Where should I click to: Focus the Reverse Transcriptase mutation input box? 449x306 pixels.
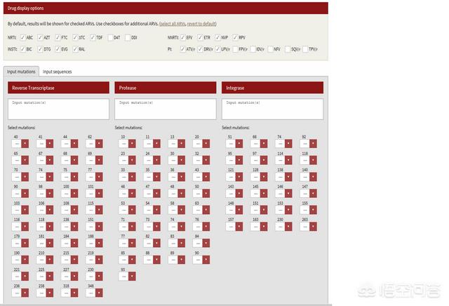point(58,109)
